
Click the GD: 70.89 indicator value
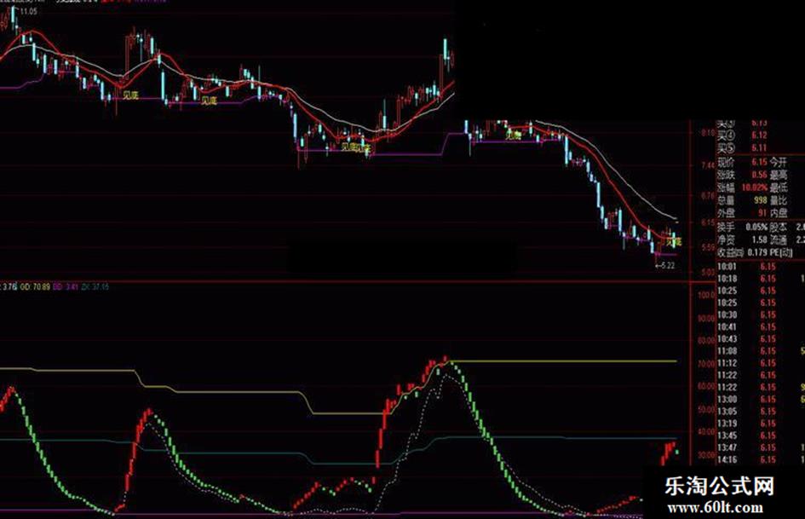tap(35, 286)
